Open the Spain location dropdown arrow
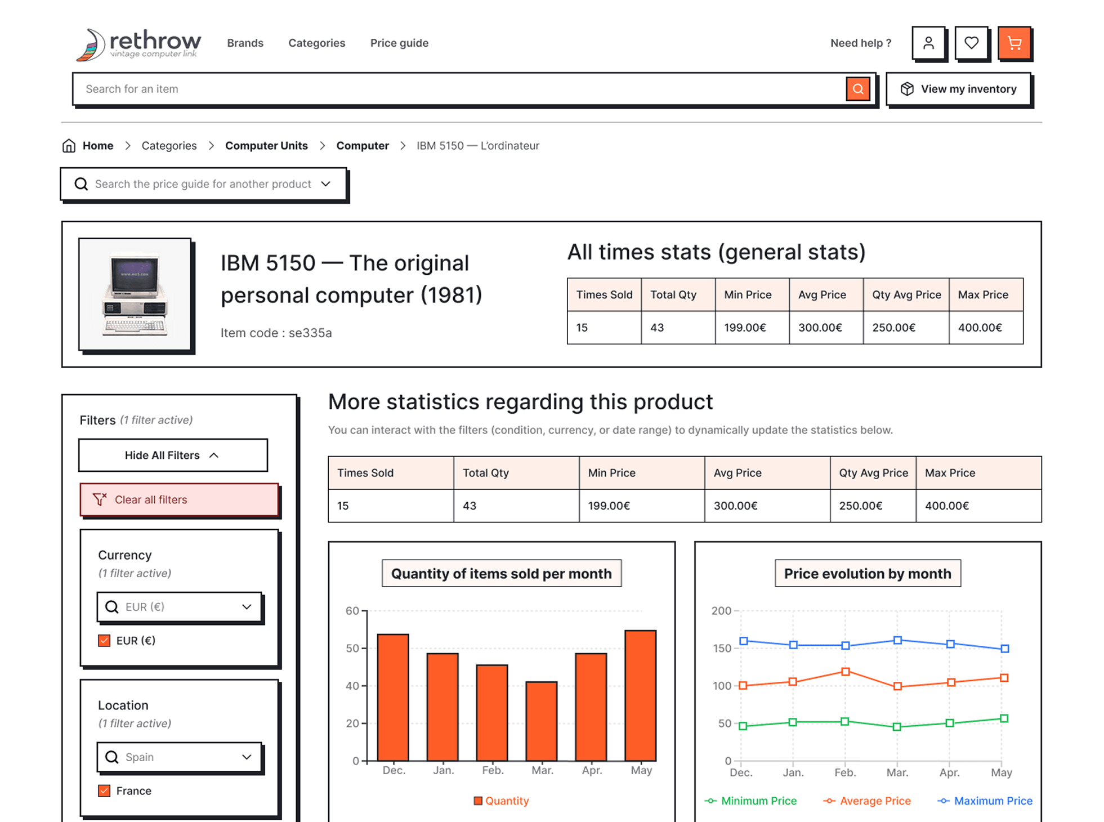 point(247,757)
